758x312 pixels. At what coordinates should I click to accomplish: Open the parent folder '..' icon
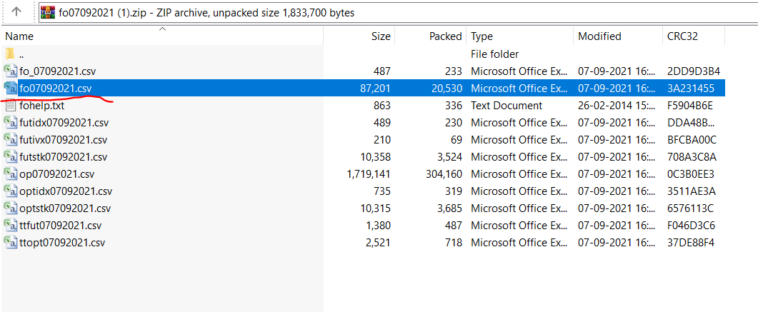click(x=10, y=54)
